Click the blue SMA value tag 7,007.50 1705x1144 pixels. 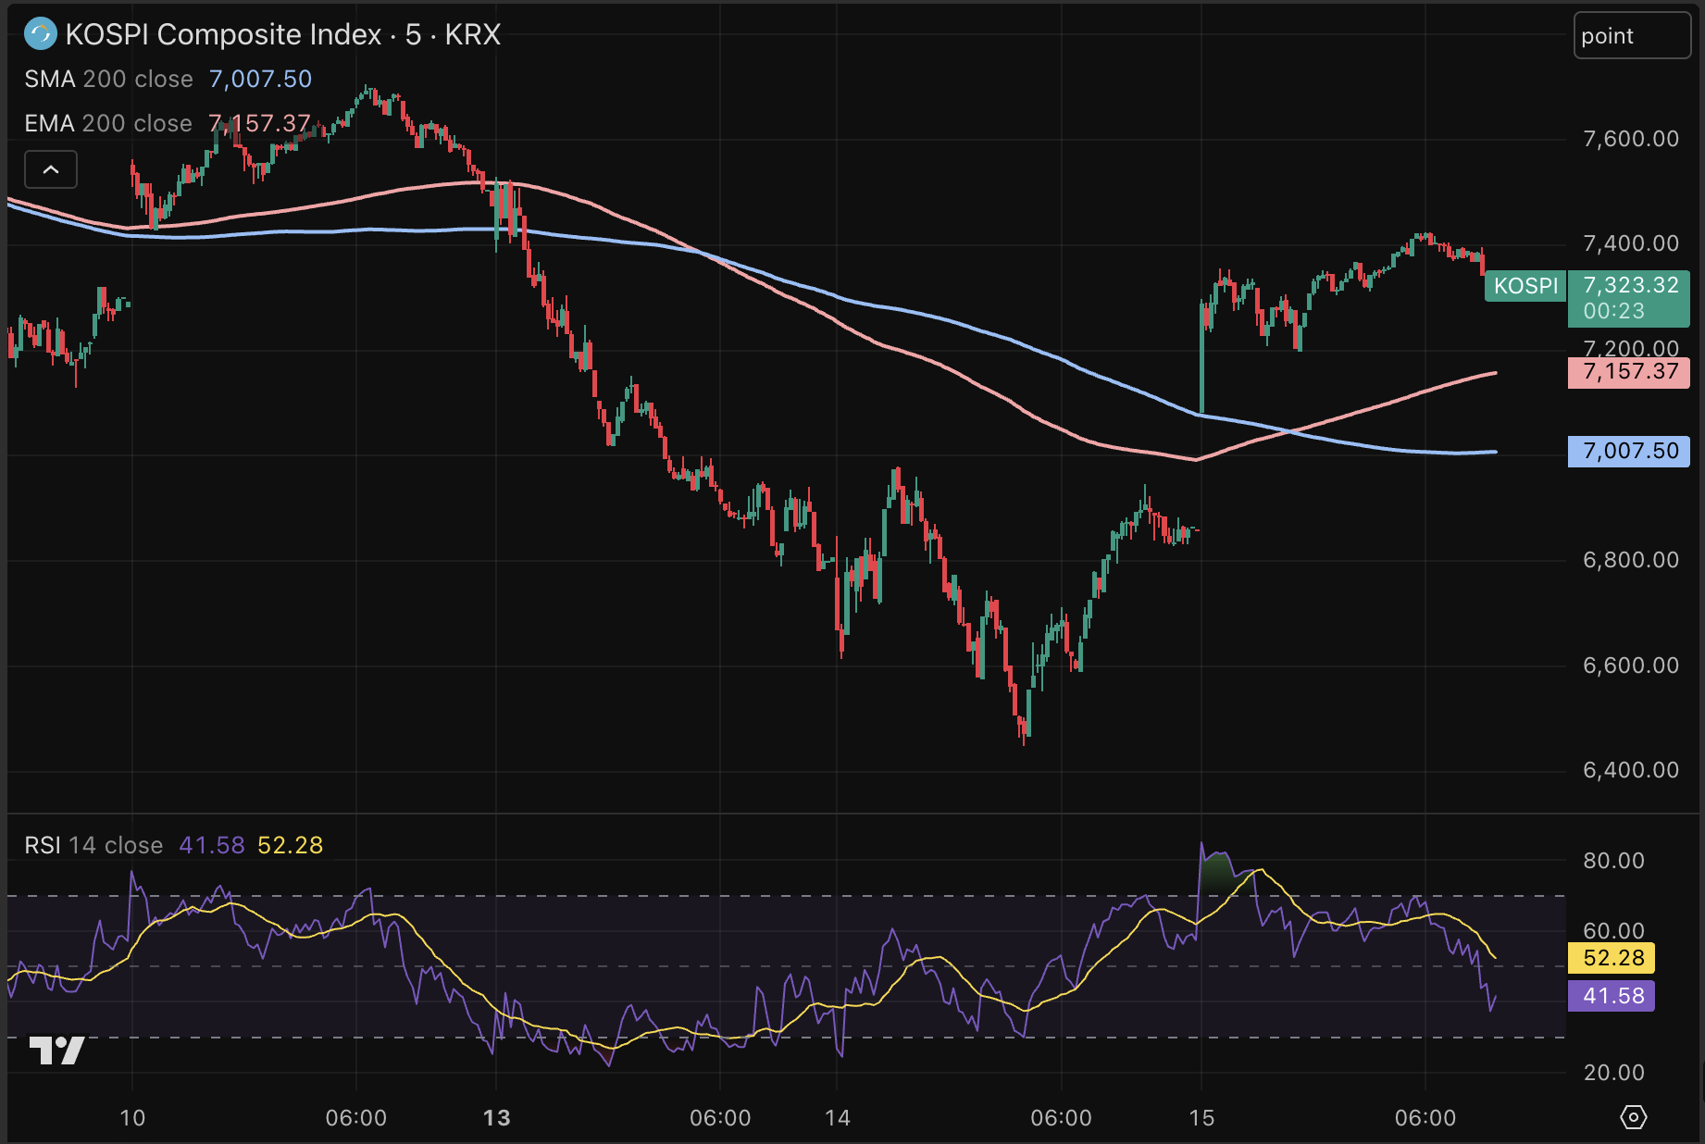[x=1629, y=452]
